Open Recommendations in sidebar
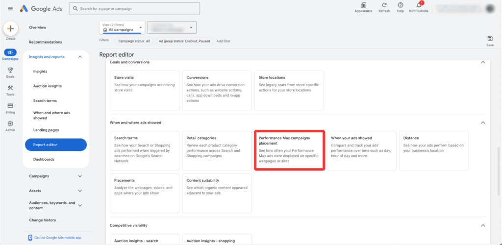 (x=46, y=42)
